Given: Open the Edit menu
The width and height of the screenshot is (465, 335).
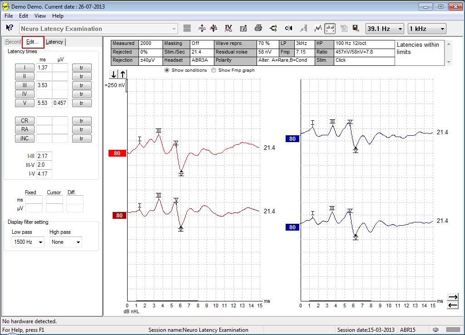Looking at the screenshot, I should pyautogui.click(x=24, y=16).
